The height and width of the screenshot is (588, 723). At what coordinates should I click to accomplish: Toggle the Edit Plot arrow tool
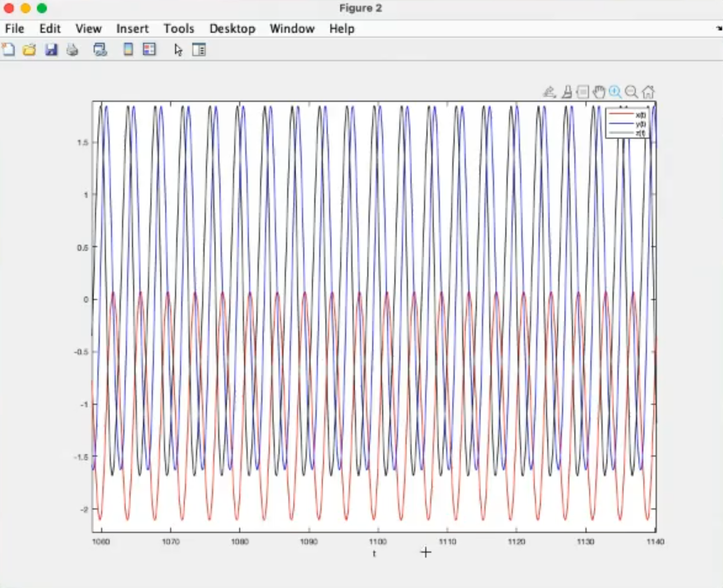[178, 50]
